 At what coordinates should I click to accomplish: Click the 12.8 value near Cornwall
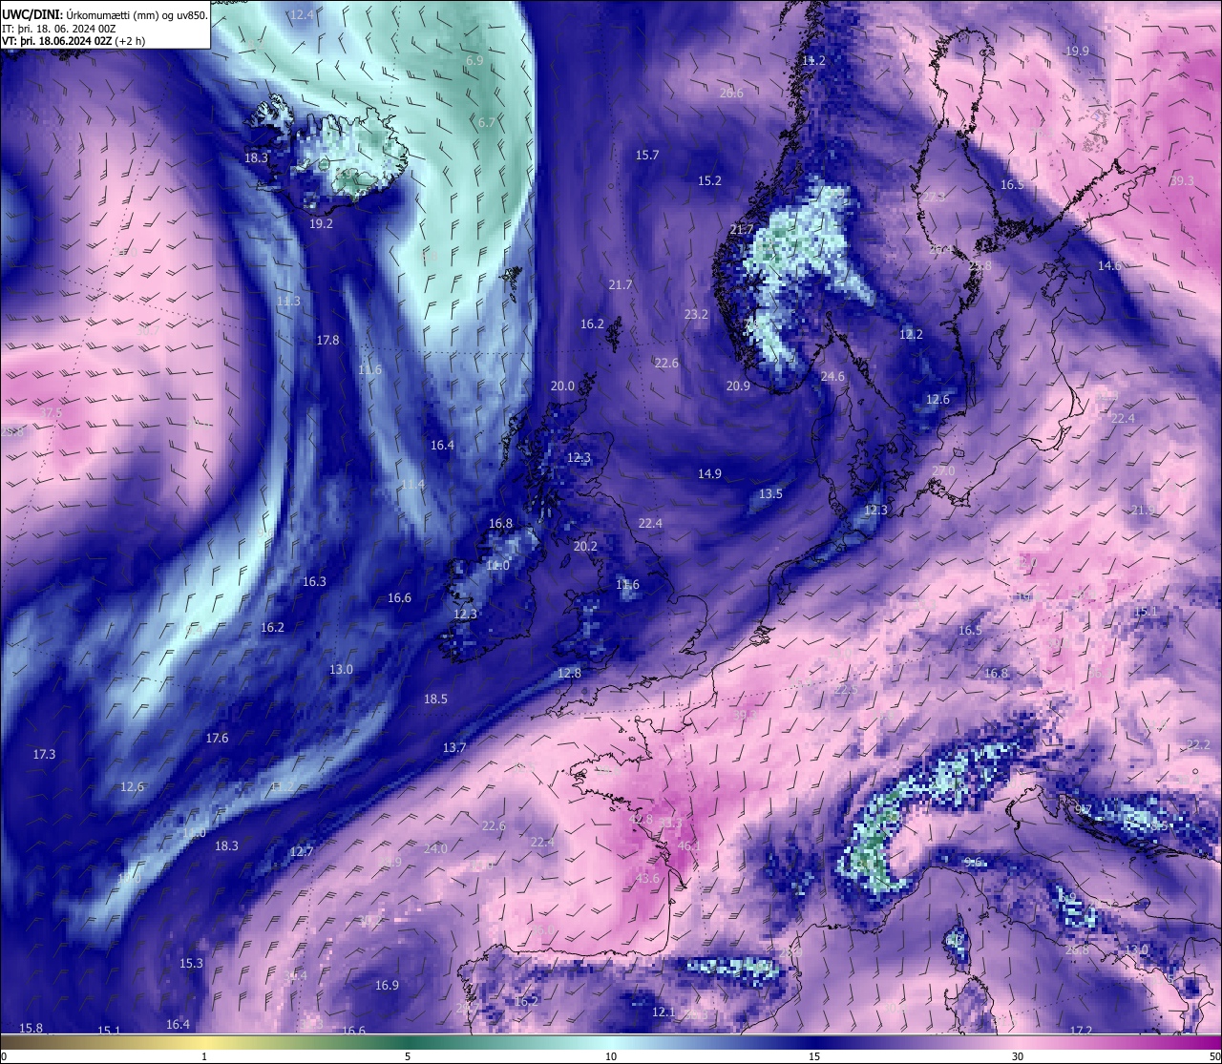(569, 673)
